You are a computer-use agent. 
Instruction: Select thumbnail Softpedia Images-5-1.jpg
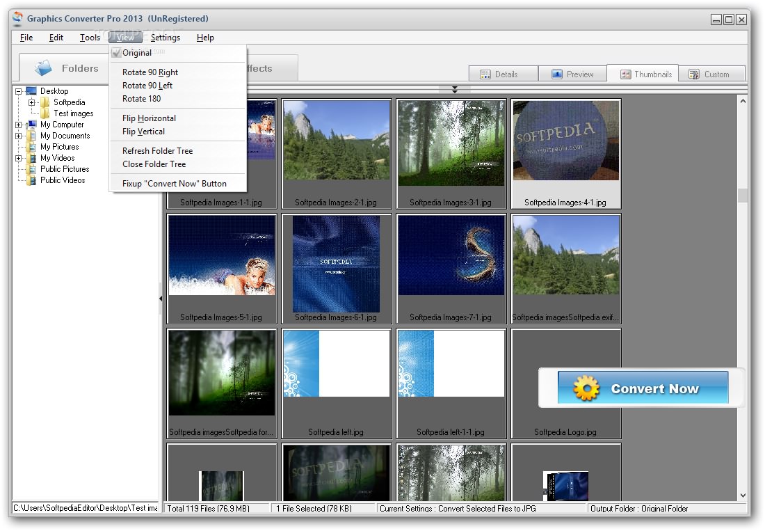click(x=222, y=269)
